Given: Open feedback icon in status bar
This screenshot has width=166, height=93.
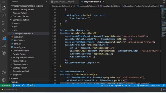Looking at the screenshot, I should click(x=163, y=86).
